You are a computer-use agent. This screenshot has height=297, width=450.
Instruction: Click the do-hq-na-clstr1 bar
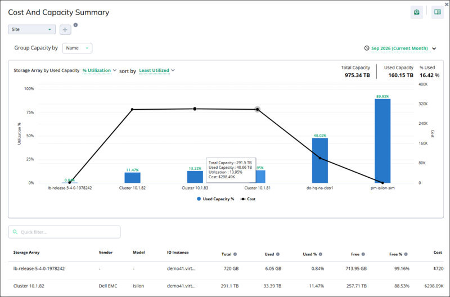tap(320, 160)
